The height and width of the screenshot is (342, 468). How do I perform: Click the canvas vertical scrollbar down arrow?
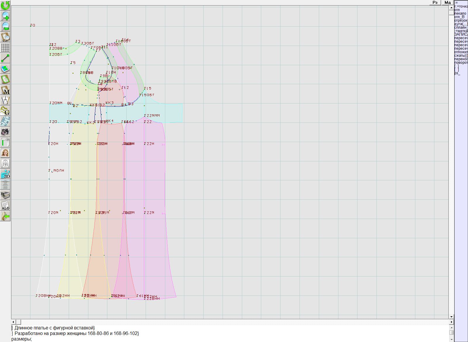[451, 317]
